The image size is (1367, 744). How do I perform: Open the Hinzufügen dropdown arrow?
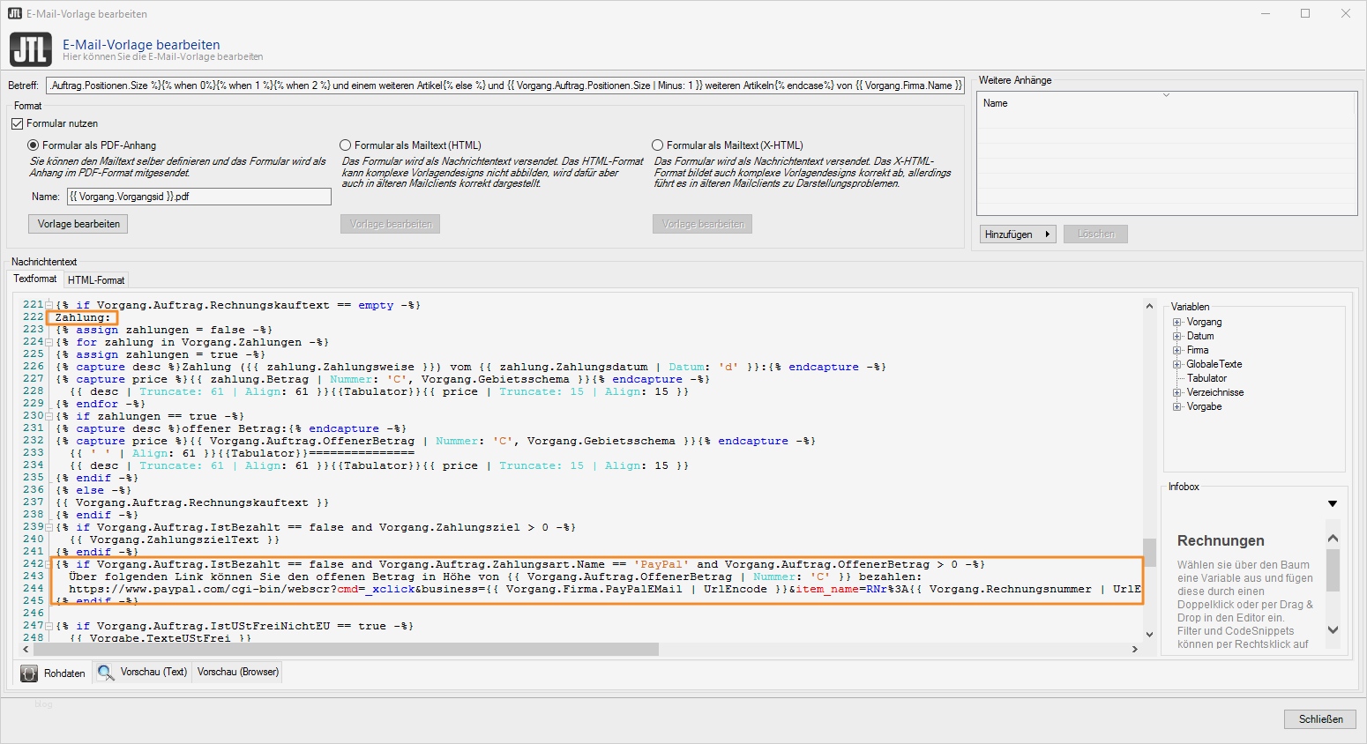(x=1047, y=234)
